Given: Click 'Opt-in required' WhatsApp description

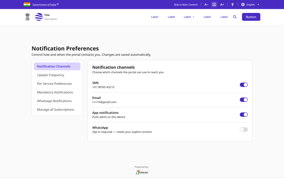Looking at the screenshot, I should coord(122,132).
